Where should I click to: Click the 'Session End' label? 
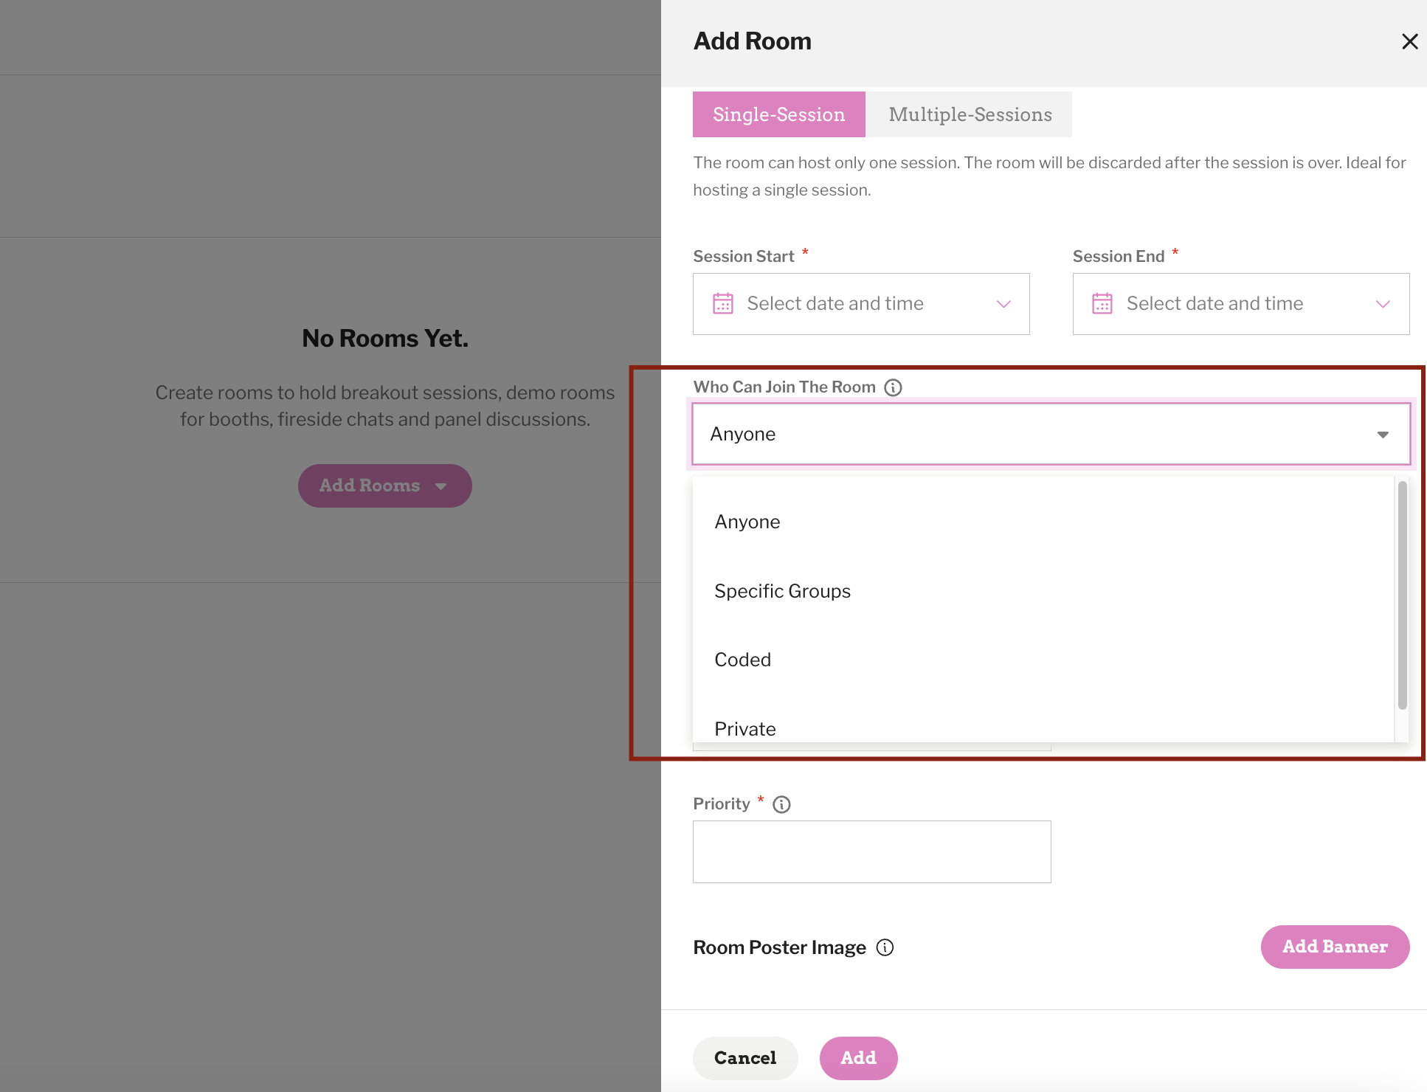coord(1118,256)
